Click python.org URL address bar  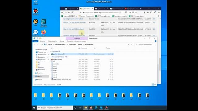click(x=104, y=12)
